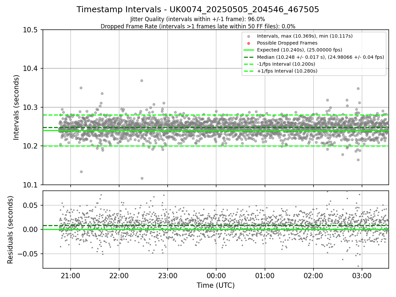
Task: Click the outlier point near 10.35s after 21:00
Action: [x=81, y=88]
